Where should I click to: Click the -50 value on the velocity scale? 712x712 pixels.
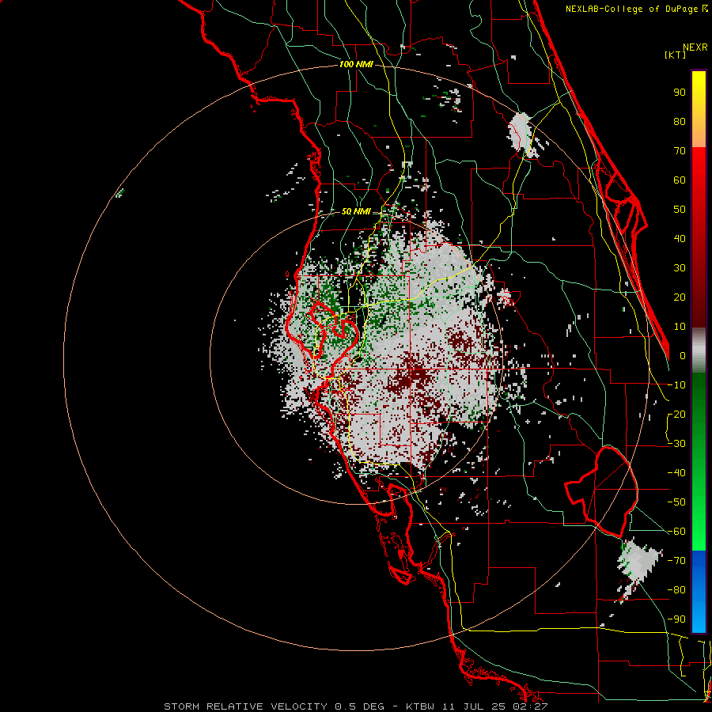[x=676, y=502]
